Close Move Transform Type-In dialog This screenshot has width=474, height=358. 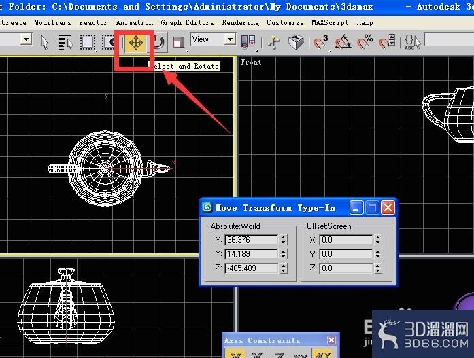coord(388,208)
